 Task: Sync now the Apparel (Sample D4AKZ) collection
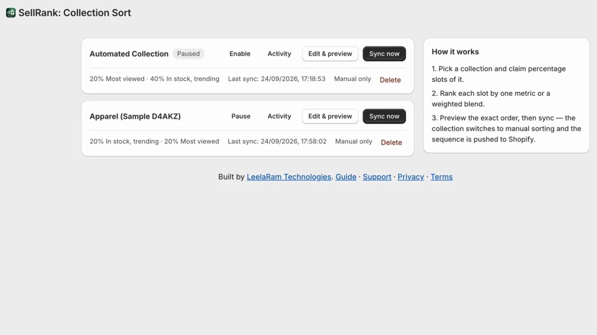pos(384,116)
